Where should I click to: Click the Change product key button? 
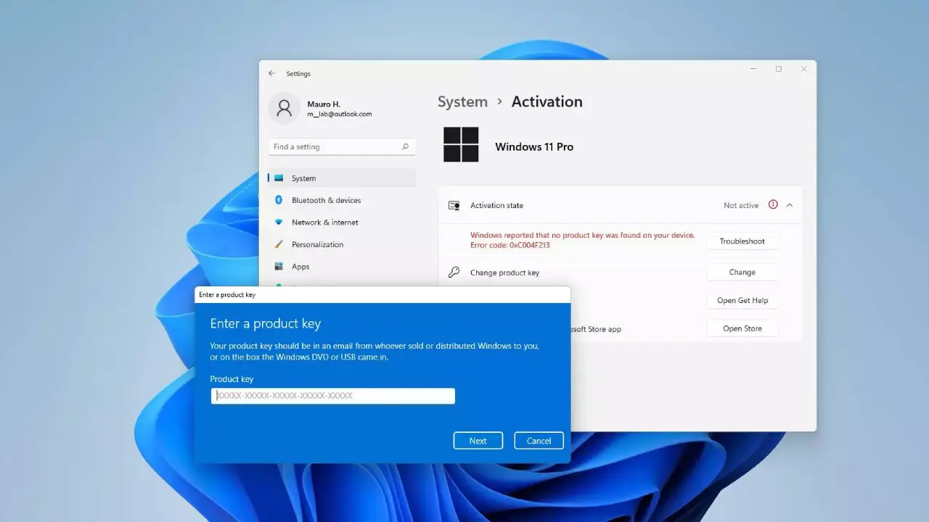click(742, 273)
